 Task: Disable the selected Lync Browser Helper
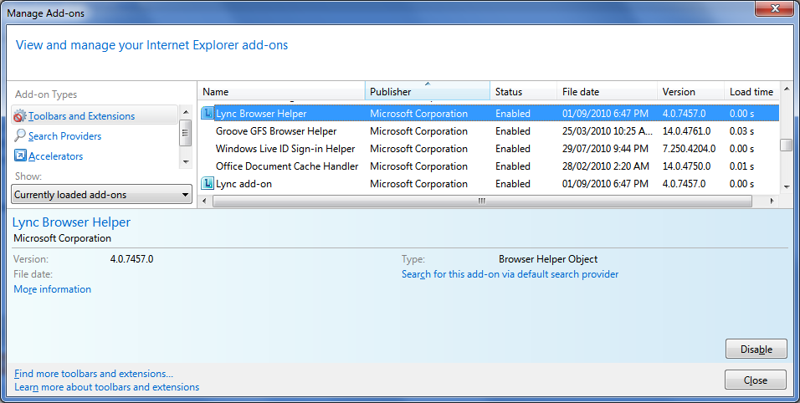coord(756,349)
